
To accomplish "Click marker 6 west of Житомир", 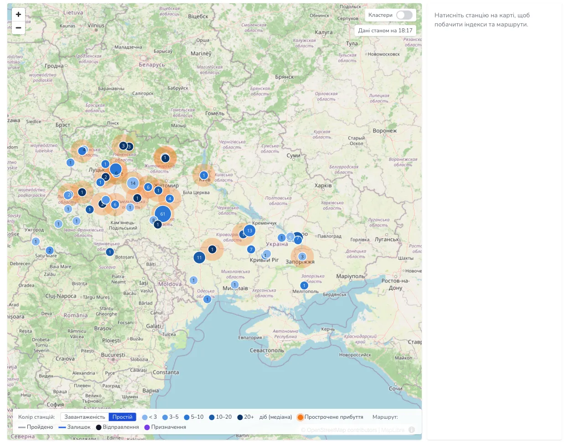I will pos(148,187).
